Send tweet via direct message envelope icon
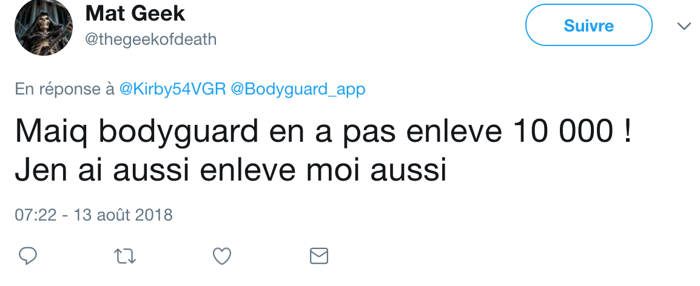Screen dimensions: 700x286 pyautogui.click(x=318, y=256)
